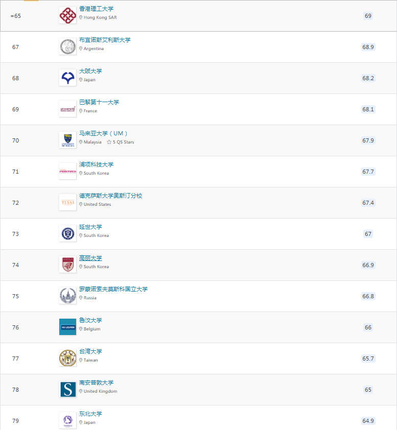Open the 大阪大学 link
Image resolution: width=397 pixels, height=430 pixels.
click(x=90, y=71)
